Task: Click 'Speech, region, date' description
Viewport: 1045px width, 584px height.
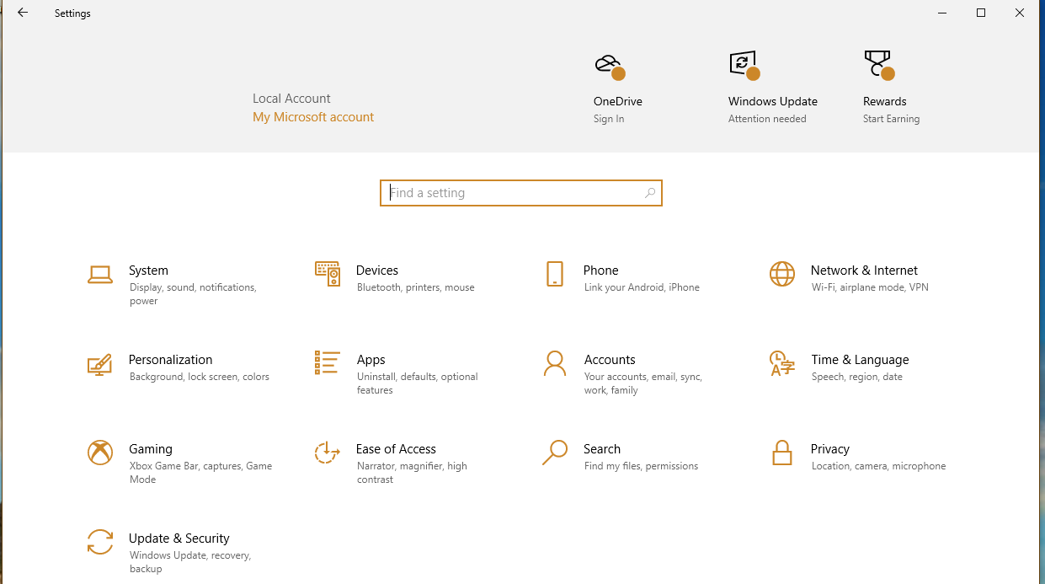Action: 857,377
